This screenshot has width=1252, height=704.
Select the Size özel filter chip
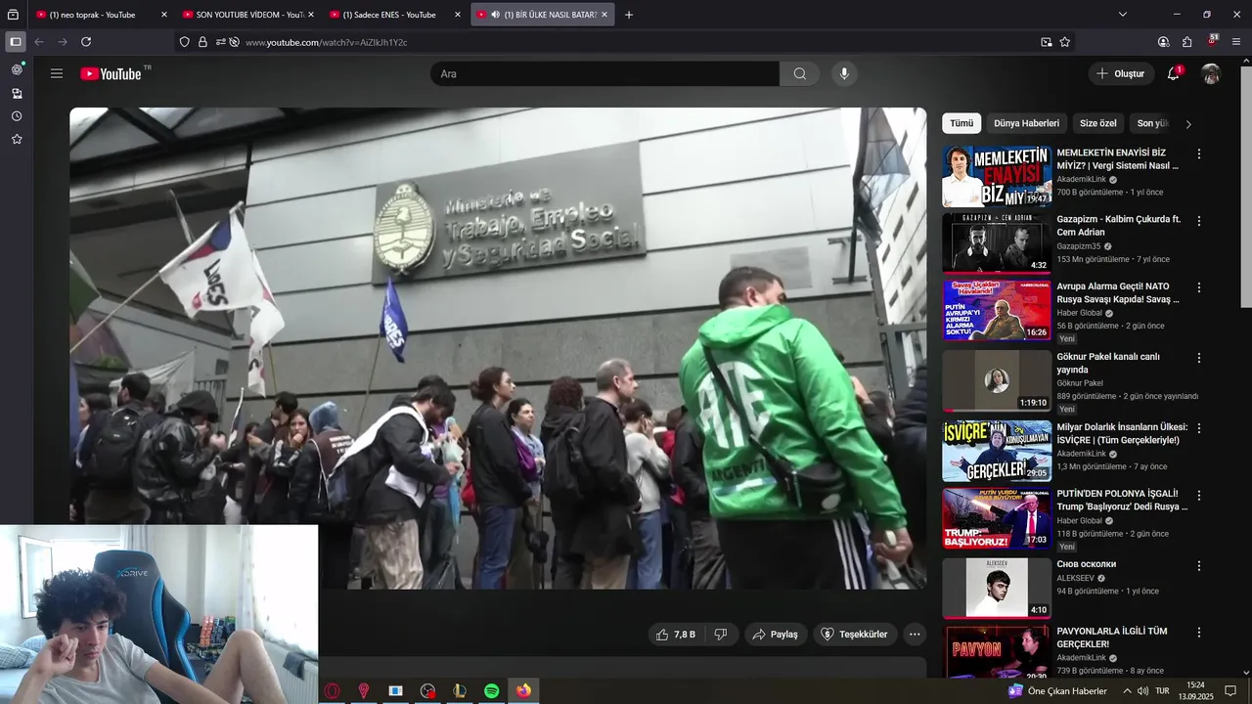1097,123
